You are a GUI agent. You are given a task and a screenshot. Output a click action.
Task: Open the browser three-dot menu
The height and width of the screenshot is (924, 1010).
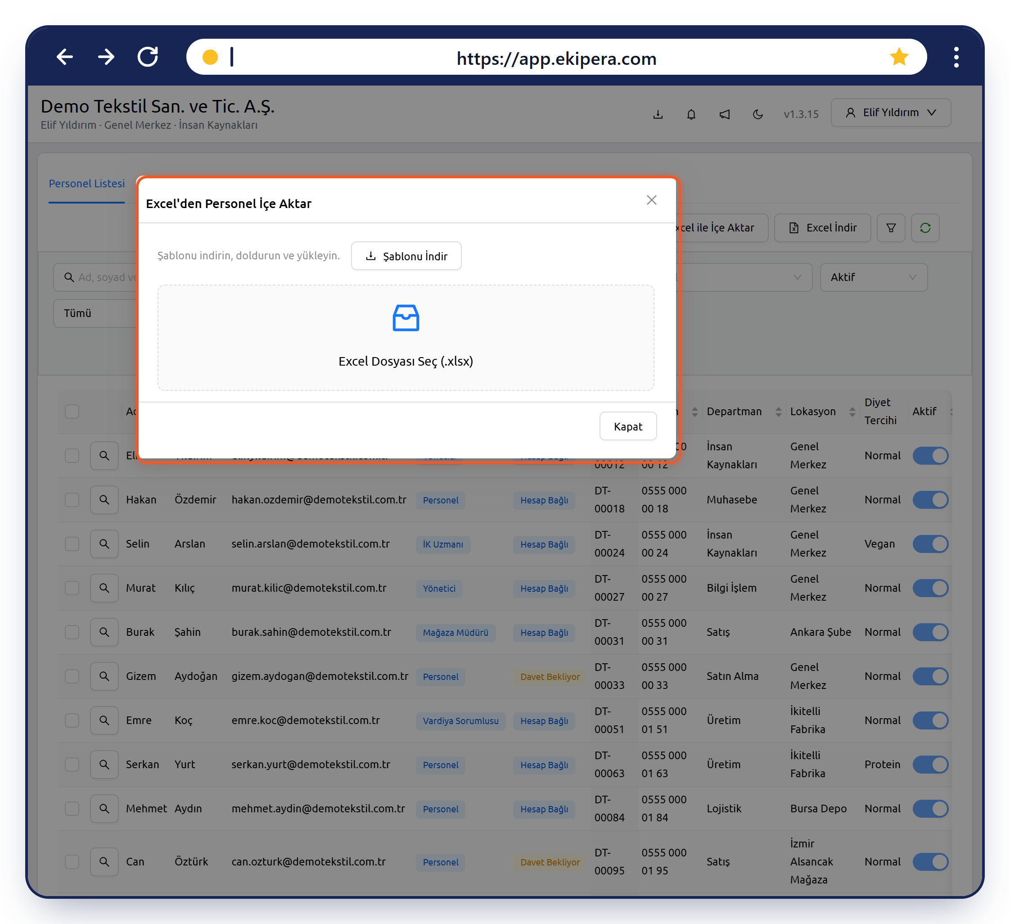point(956,57)
